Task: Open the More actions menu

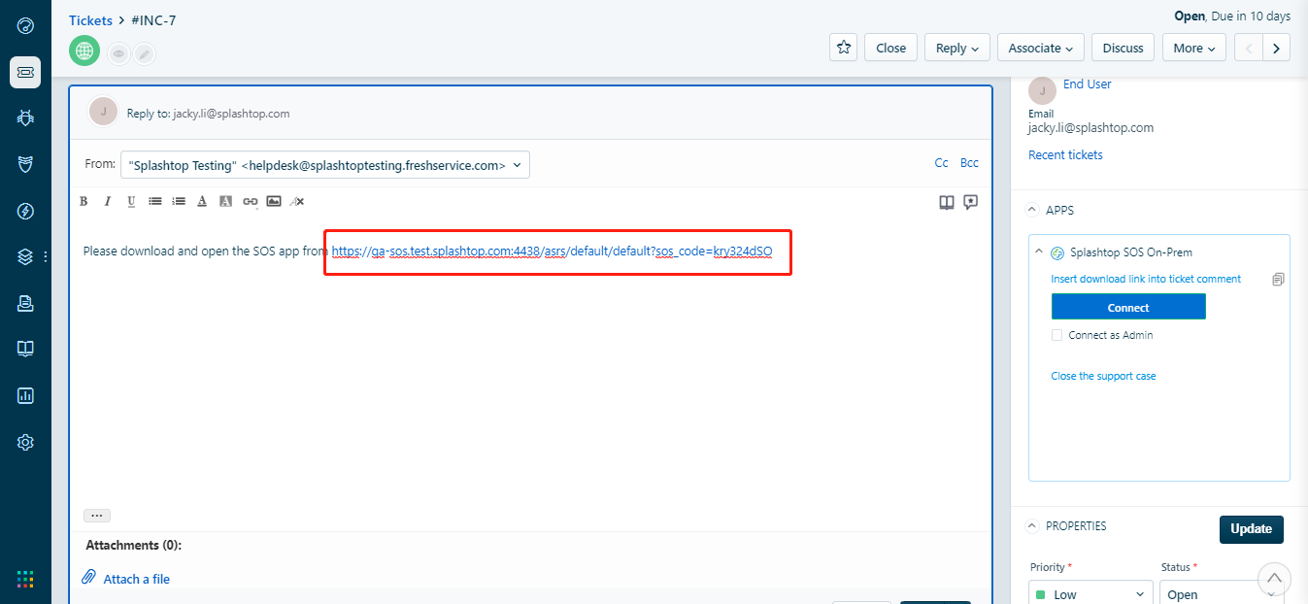Action: (x=1193, y=48)
